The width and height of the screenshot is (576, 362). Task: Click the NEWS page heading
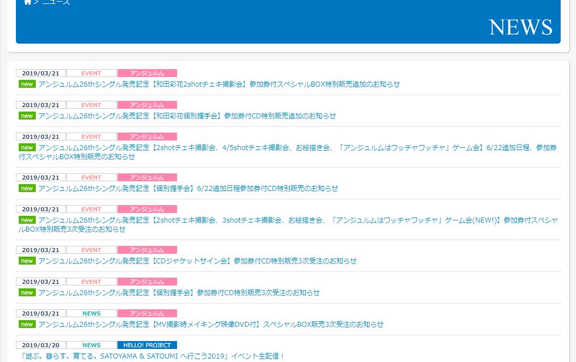coord(520,27)
